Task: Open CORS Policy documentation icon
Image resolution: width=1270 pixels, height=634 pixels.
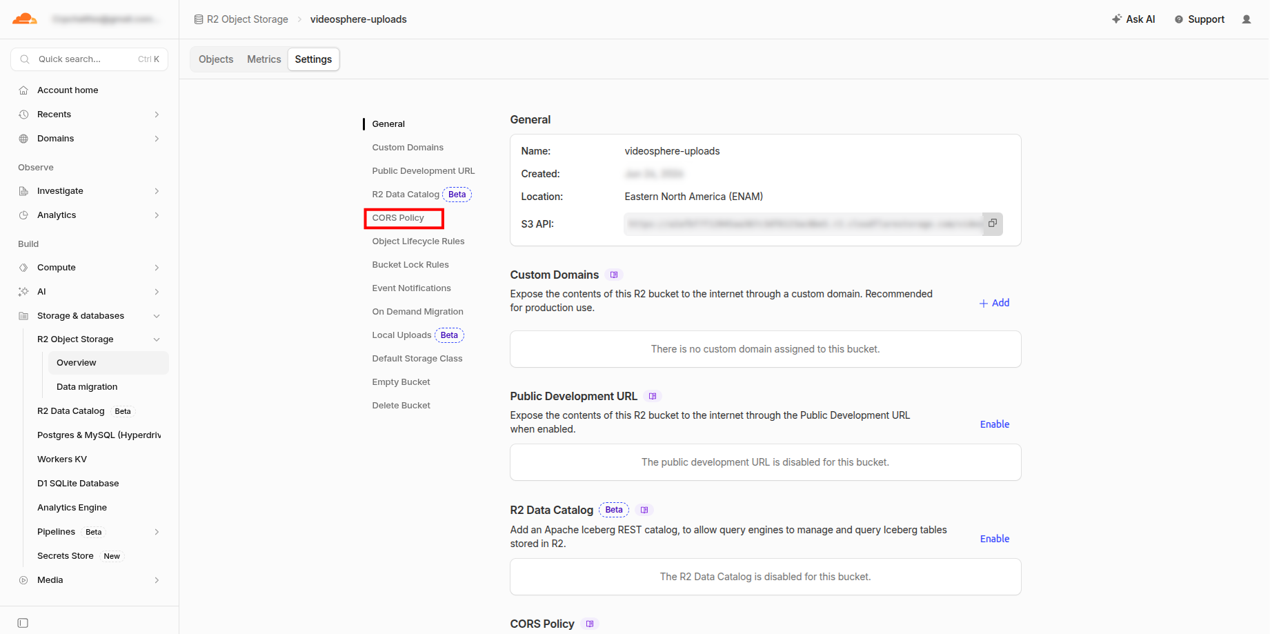Action: tap(590, 624)
